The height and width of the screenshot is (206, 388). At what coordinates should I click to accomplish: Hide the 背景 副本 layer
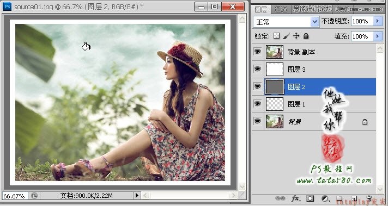pyautogui.click(x=258, y=52)
